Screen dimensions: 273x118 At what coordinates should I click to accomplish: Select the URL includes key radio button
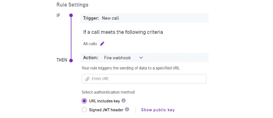[x=84, y=101]
